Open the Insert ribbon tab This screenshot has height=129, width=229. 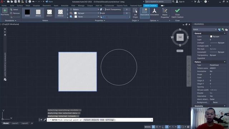[x=56, y=6]
